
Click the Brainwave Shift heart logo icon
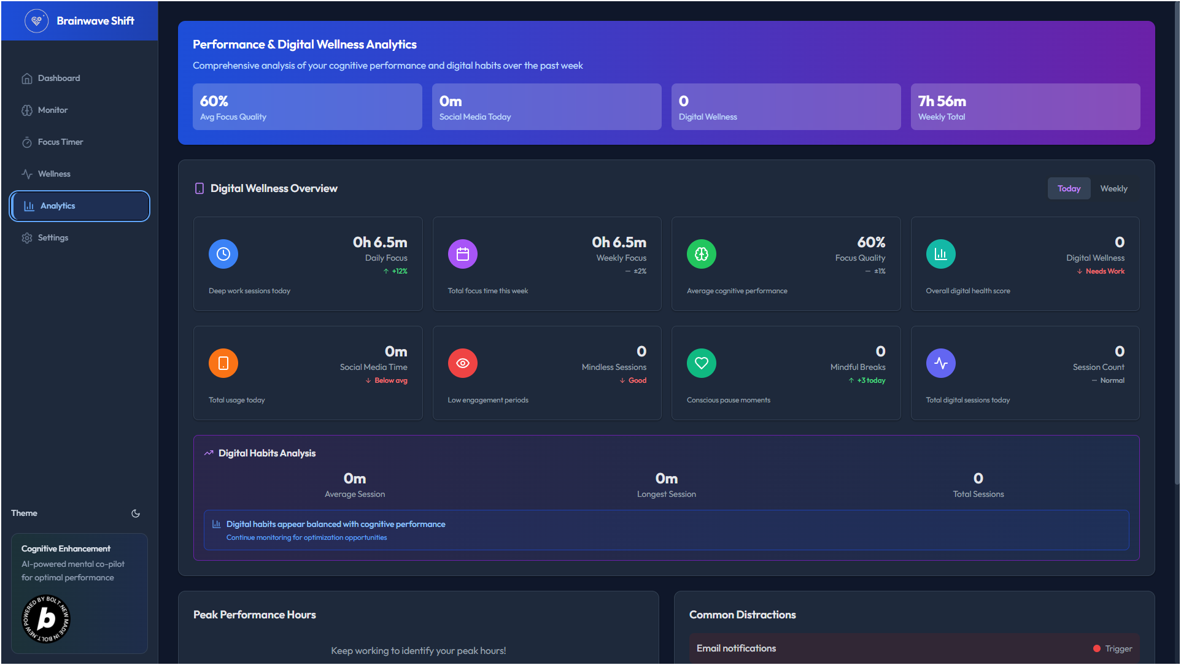pos(36,21)
